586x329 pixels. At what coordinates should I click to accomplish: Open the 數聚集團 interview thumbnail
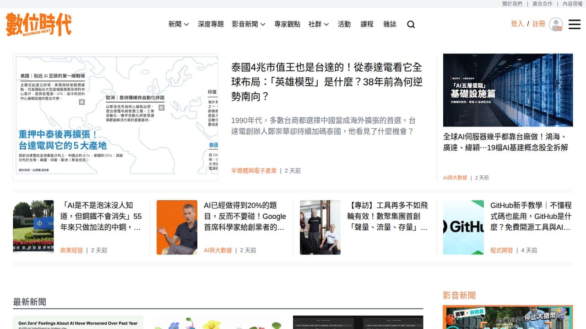point(320,227)
